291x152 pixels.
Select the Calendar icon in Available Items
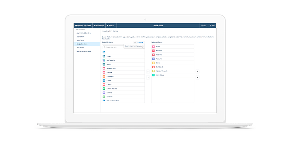[104, 72]
